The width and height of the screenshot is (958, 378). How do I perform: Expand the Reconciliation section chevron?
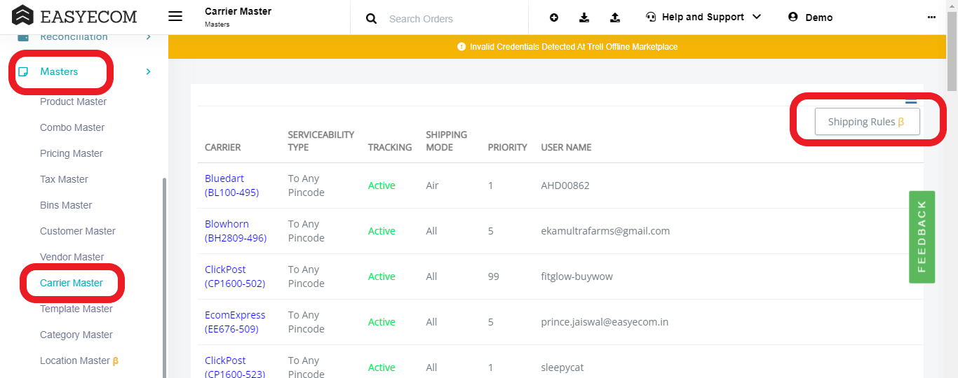click(x=148, y=36)
